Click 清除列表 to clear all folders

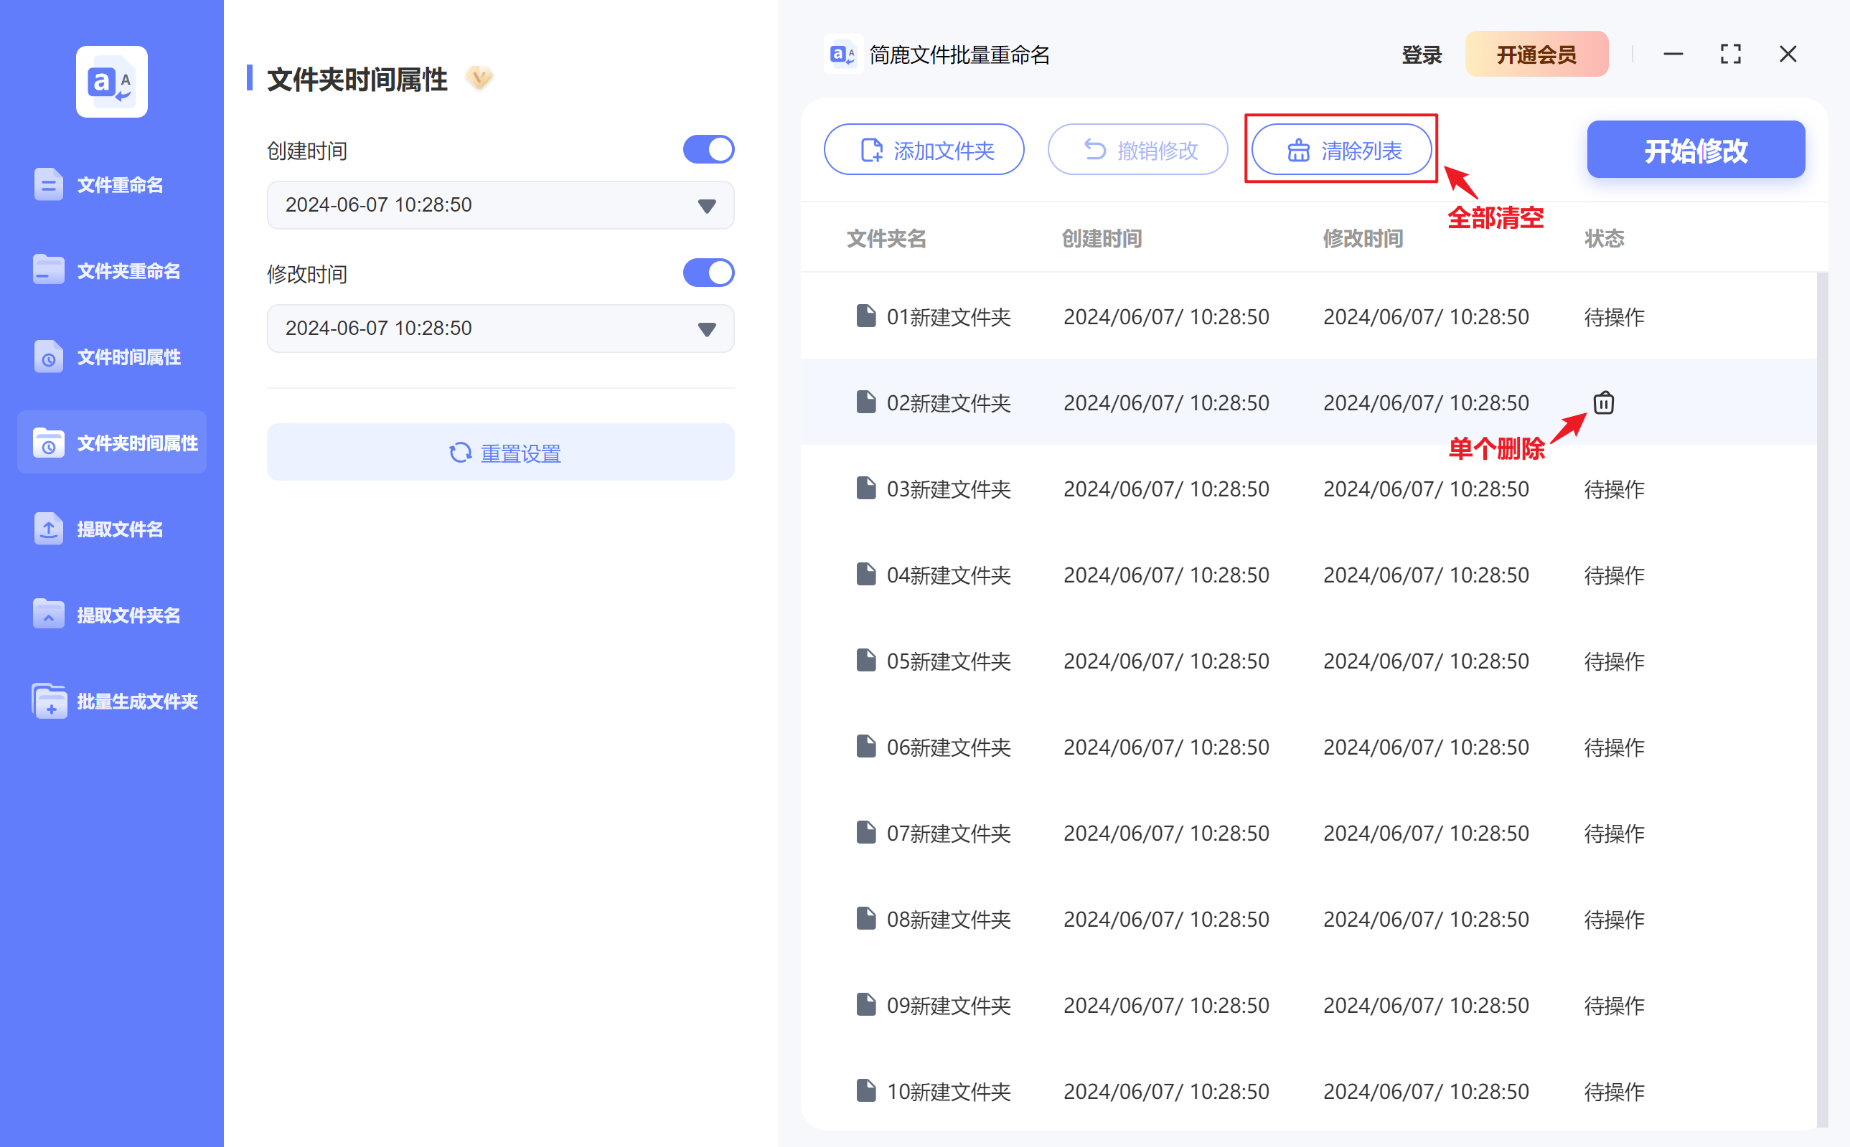[x=1340, y=149]
